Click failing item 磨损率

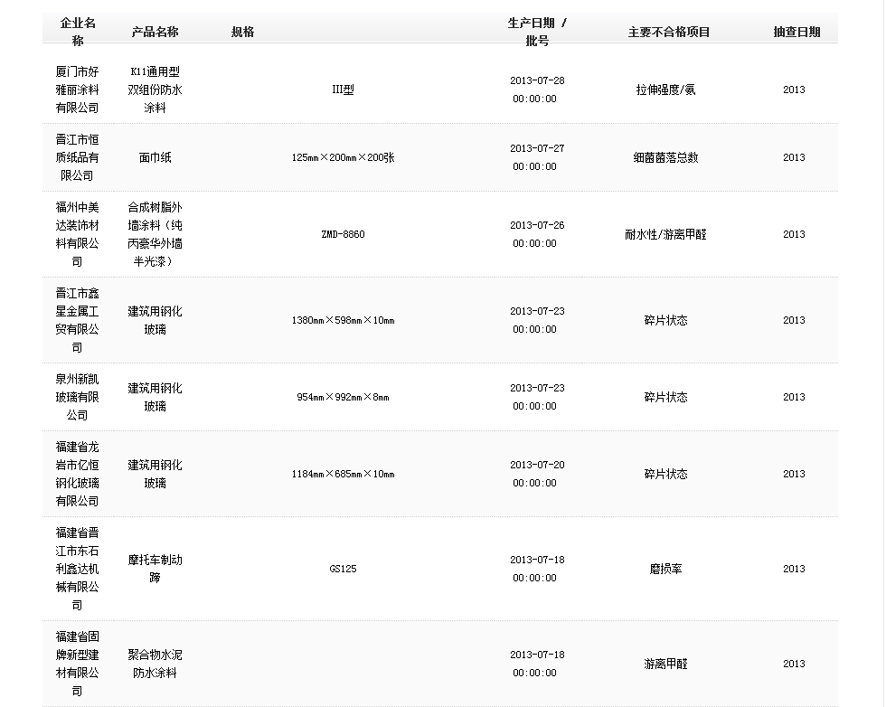coord(665,569)
